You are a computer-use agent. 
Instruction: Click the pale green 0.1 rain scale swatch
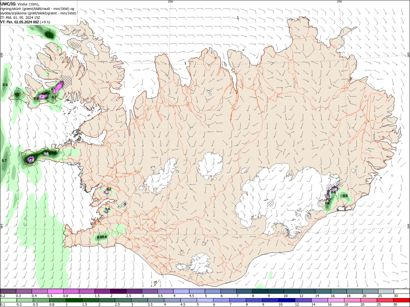pos(8,300)
